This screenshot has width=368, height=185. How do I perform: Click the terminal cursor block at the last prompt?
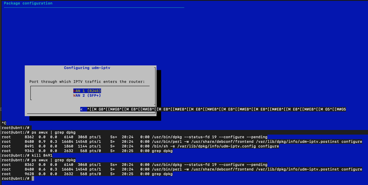click(x=33, y=179)
